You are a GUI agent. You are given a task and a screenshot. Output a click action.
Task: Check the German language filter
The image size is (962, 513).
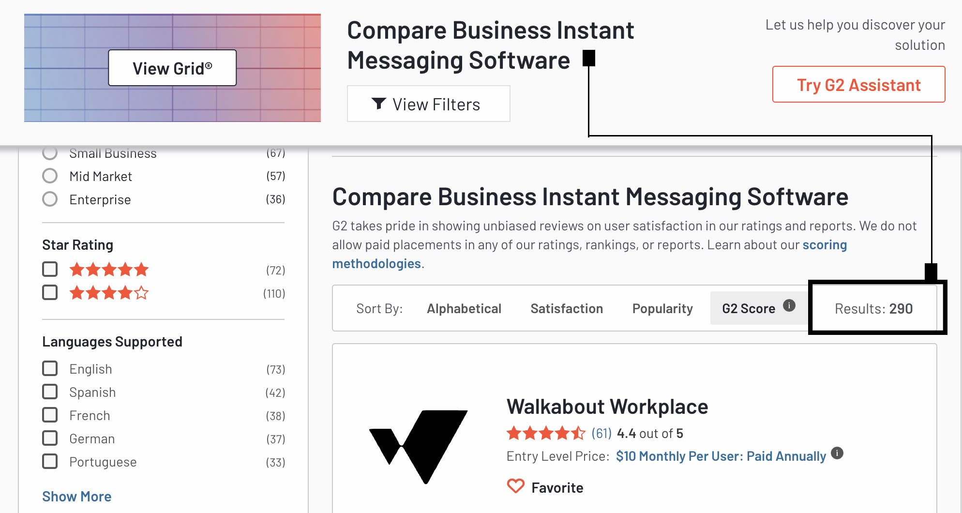point(50,438)
